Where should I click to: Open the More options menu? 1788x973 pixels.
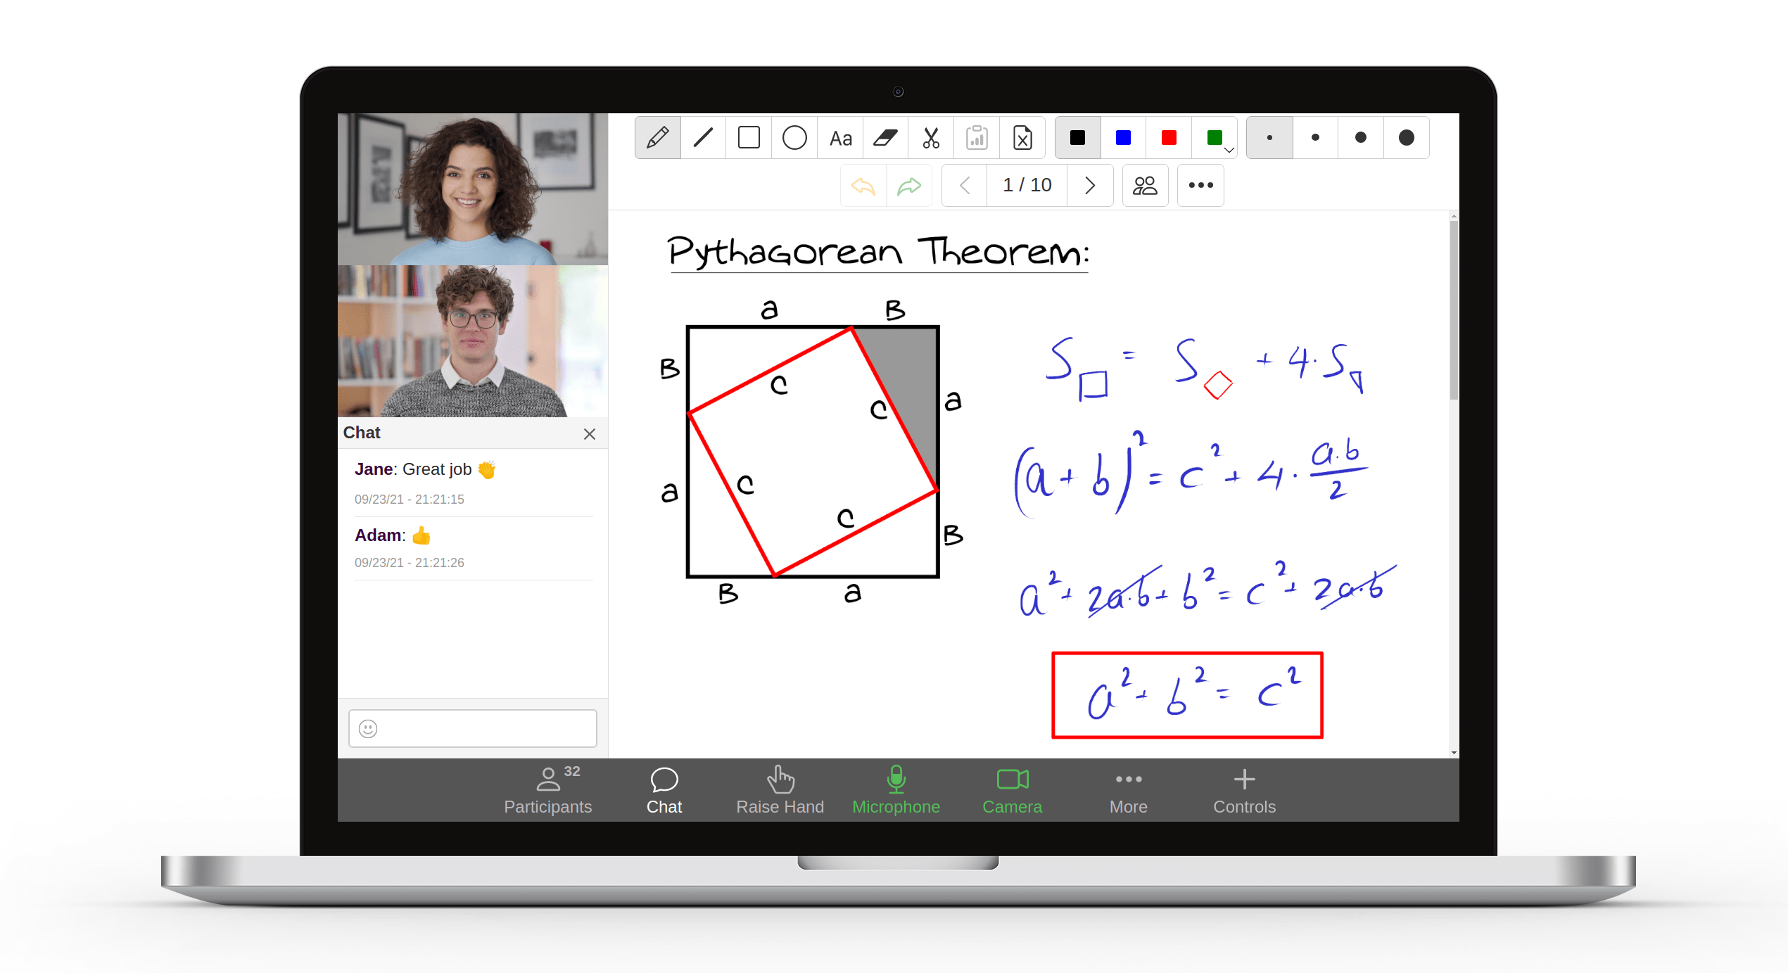1127,789
